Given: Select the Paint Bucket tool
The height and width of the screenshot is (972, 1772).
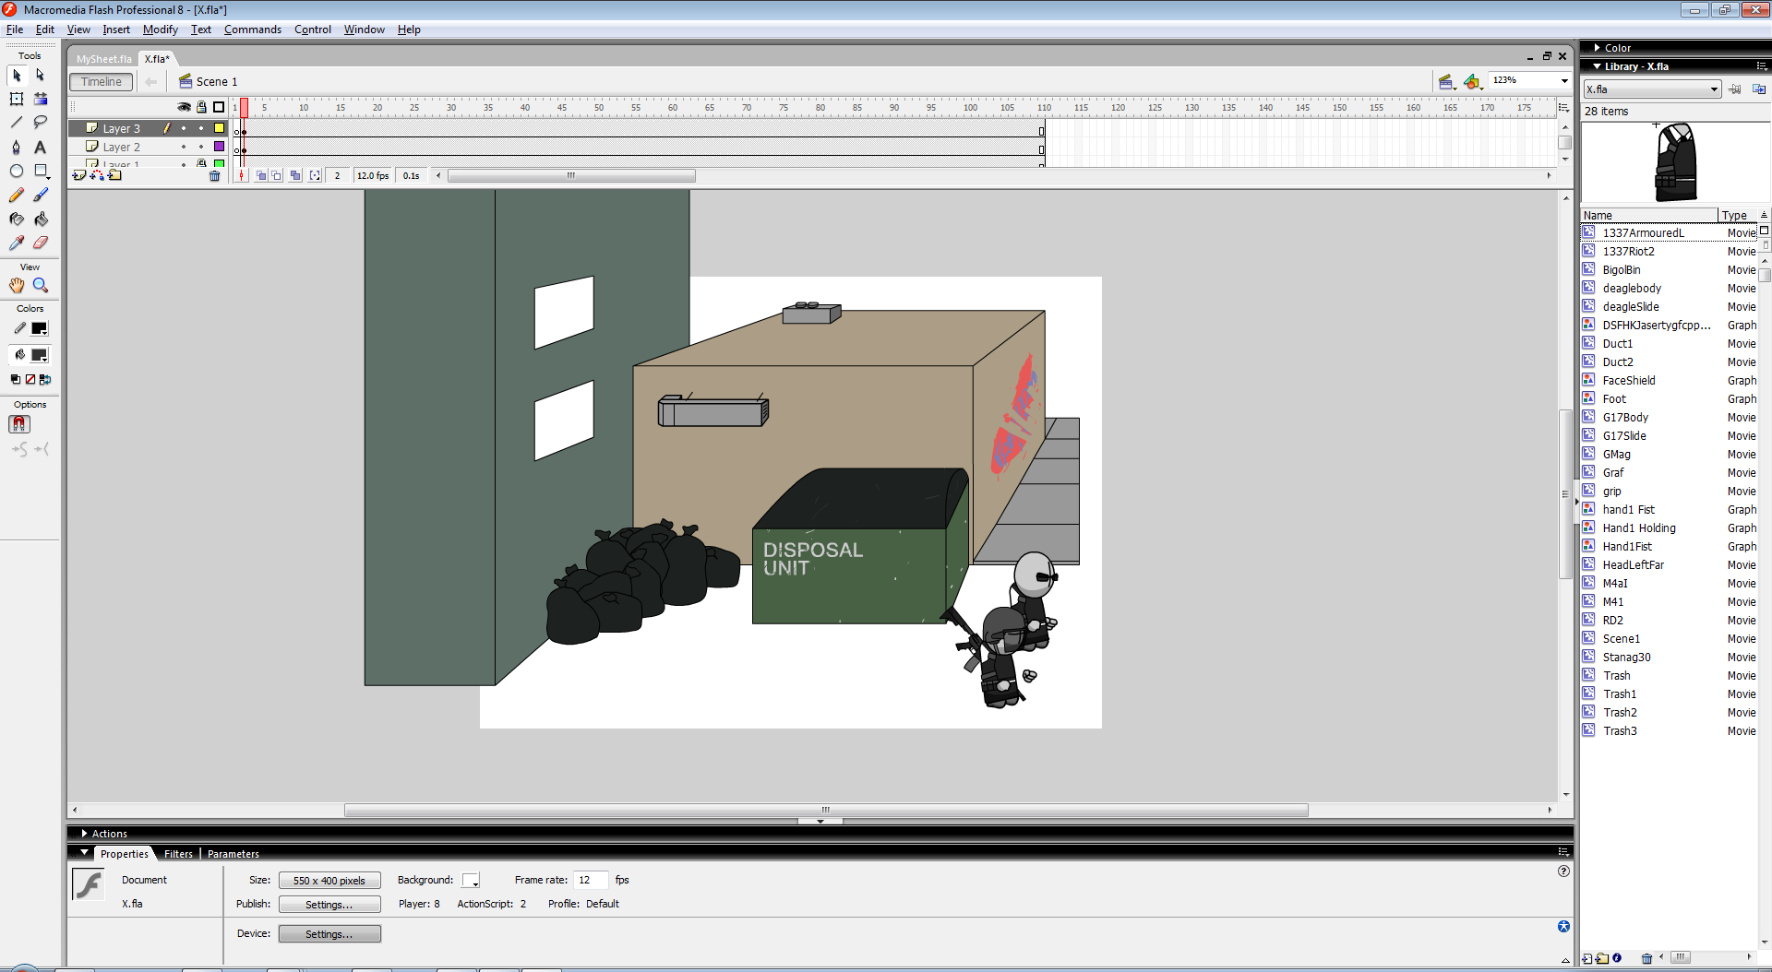Looking at the screenshot, I should (x=41, y=219).
